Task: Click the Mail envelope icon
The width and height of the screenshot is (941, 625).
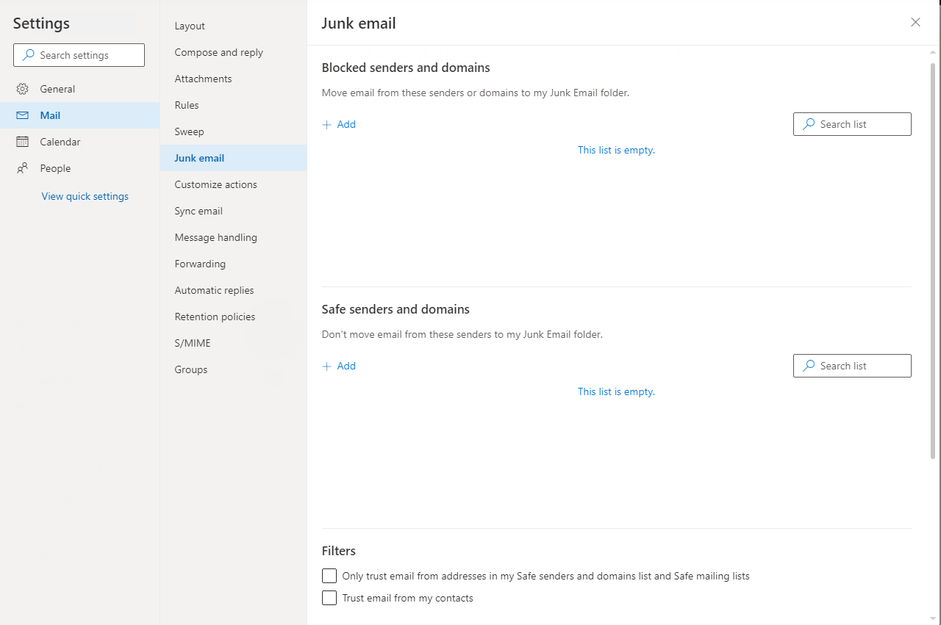Action: pyautogui.click(x=23, y=115)
